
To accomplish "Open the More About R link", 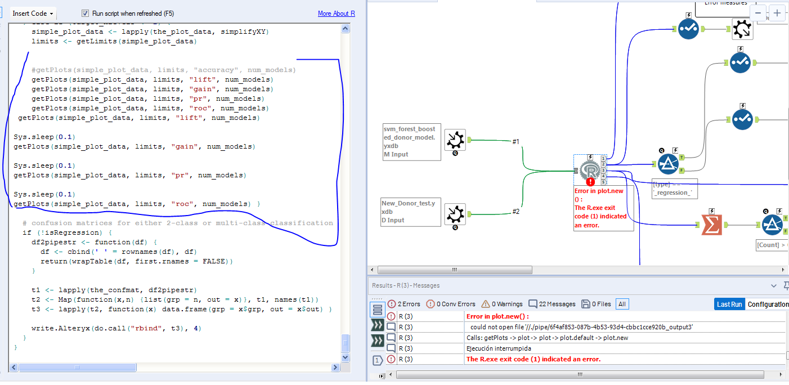I will tap(336, 13).
